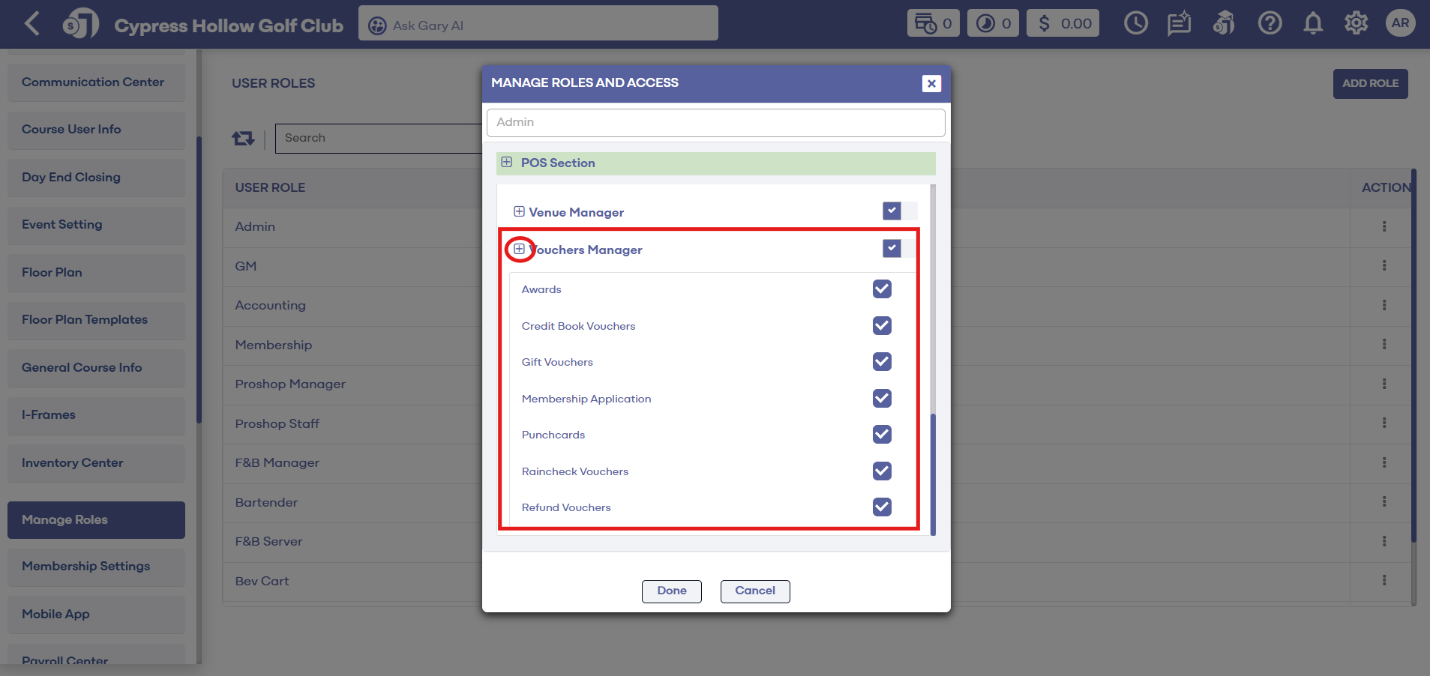Click the refresh arrows beside Search
1430x676 pixels.
coord(243,139)
